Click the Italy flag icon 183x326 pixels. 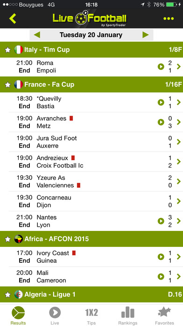tap(19, 50)
